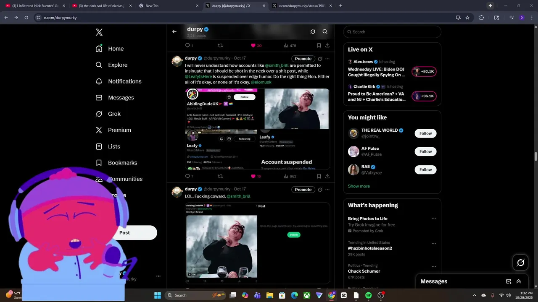
Task: Open Bookmarks in the sidebar
Action: 116,163
